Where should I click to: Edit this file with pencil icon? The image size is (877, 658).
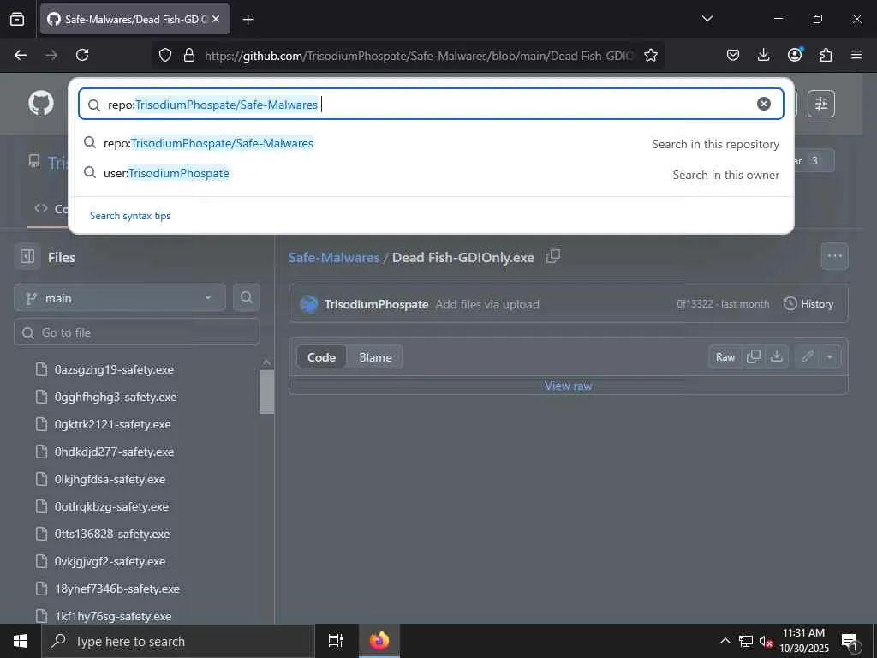(x=807, y=356)
